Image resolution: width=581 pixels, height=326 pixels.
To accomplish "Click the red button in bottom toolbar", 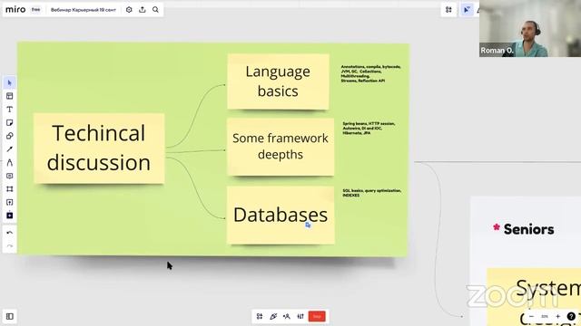I will (x=317, y=316).
